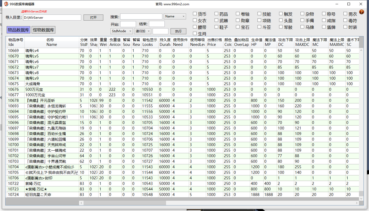Click the 名称 Name column header

(52, 42)
